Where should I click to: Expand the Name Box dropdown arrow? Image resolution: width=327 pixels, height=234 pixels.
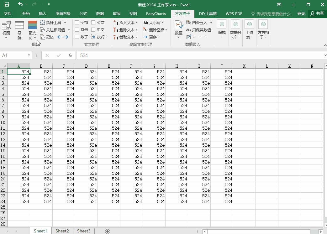click(x=29, y=55)
